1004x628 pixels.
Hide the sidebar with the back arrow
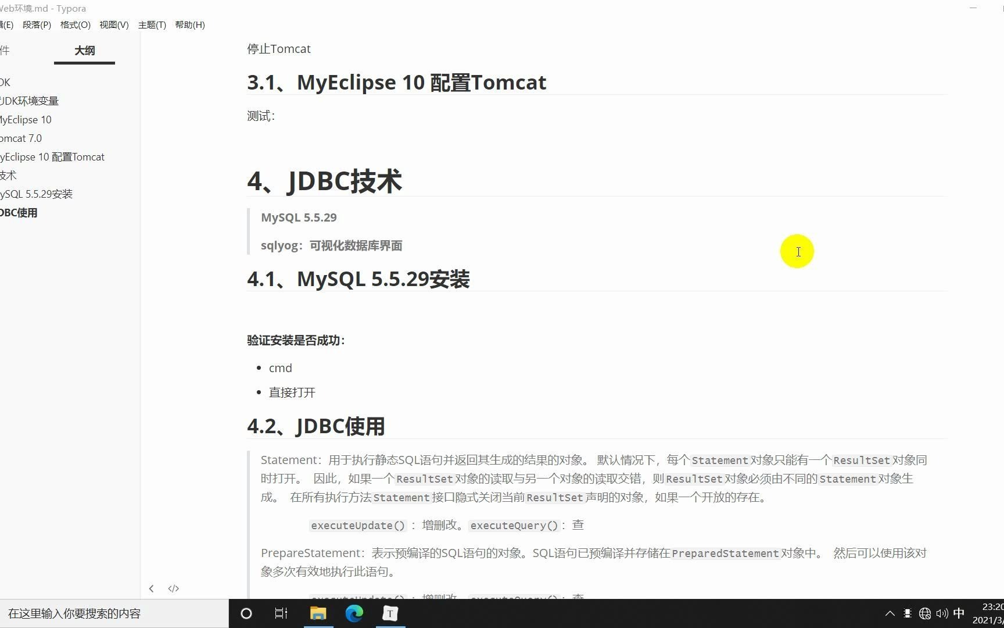[x=152, y=588]
